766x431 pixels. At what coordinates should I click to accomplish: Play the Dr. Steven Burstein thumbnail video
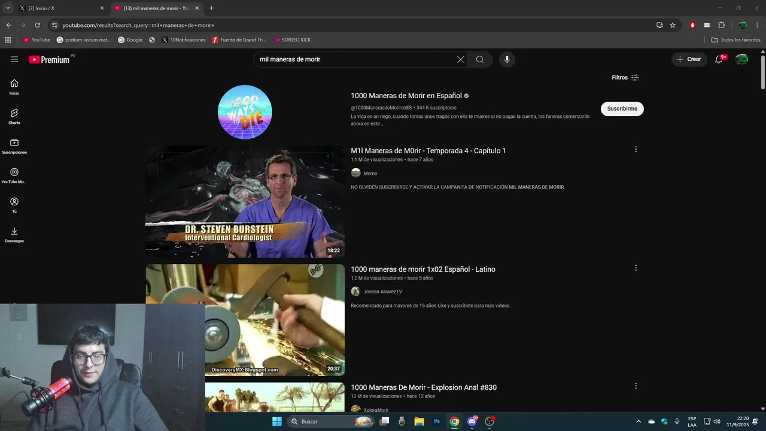[245, 202]
